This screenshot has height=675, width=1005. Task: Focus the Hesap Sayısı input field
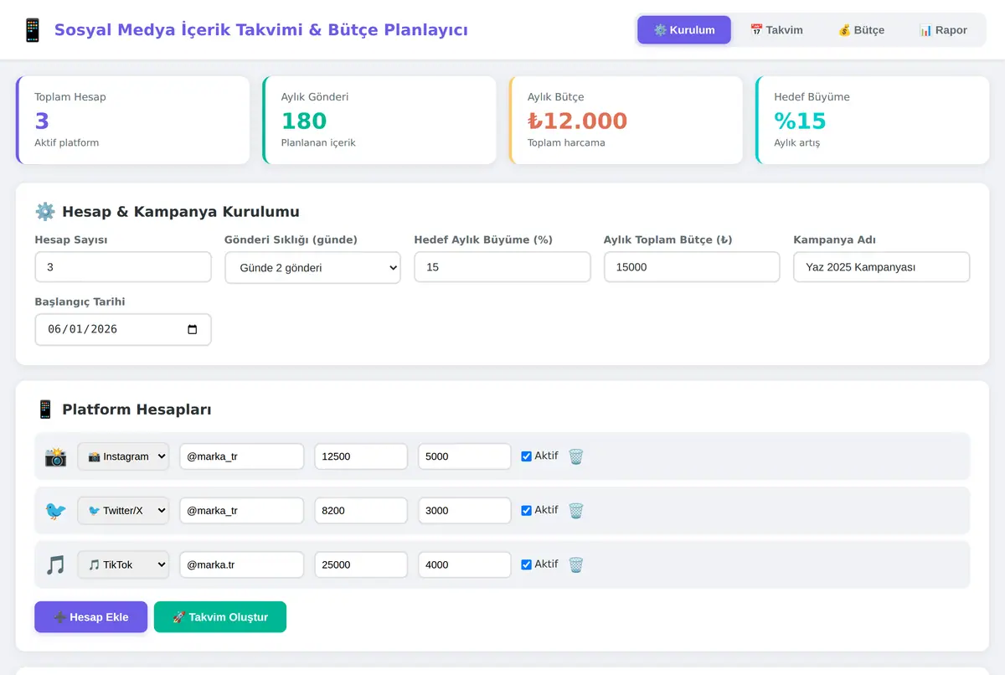[x=123, y=267]
